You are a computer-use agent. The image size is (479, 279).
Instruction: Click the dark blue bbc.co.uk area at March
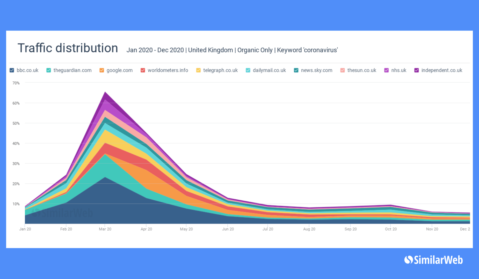click(105, 200)
